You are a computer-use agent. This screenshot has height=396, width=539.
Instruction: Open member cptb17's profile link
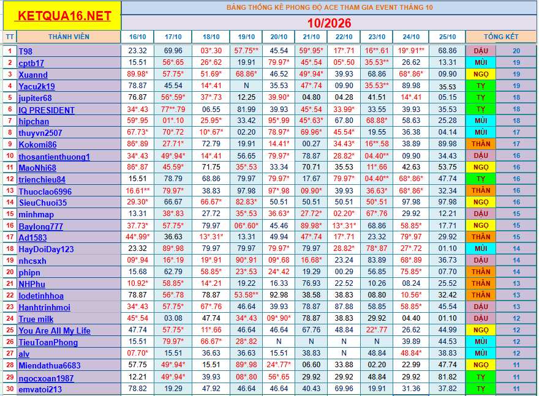(31, 63)
